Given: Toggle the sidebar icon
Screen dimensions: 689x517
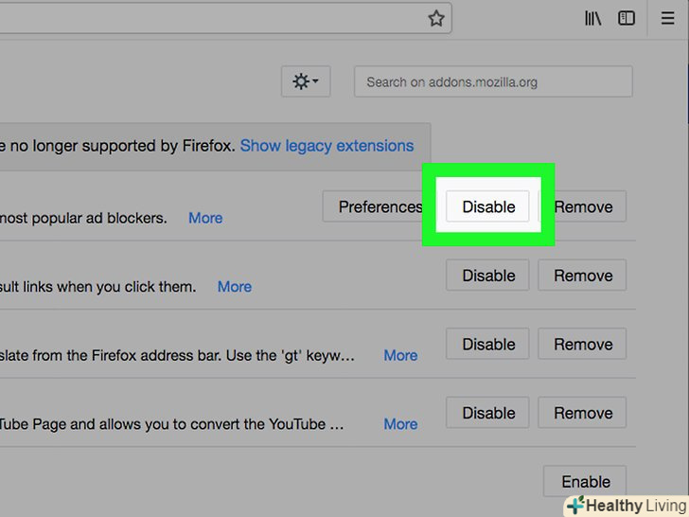Looking at the screenshot, I should tap(627, 18).
